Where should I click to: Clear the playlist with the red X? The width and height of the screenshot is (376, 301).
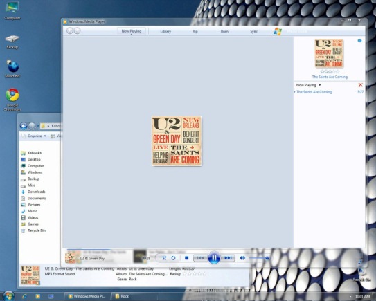click(x=360, y=85)
